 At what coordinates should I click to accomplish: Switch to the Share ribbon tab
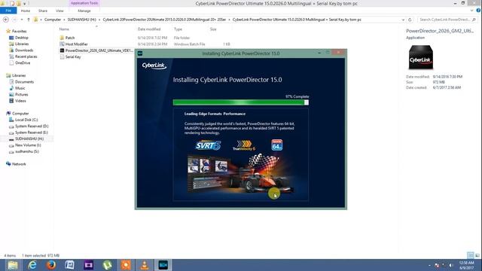pyautogui.click(x=43, y=11)
